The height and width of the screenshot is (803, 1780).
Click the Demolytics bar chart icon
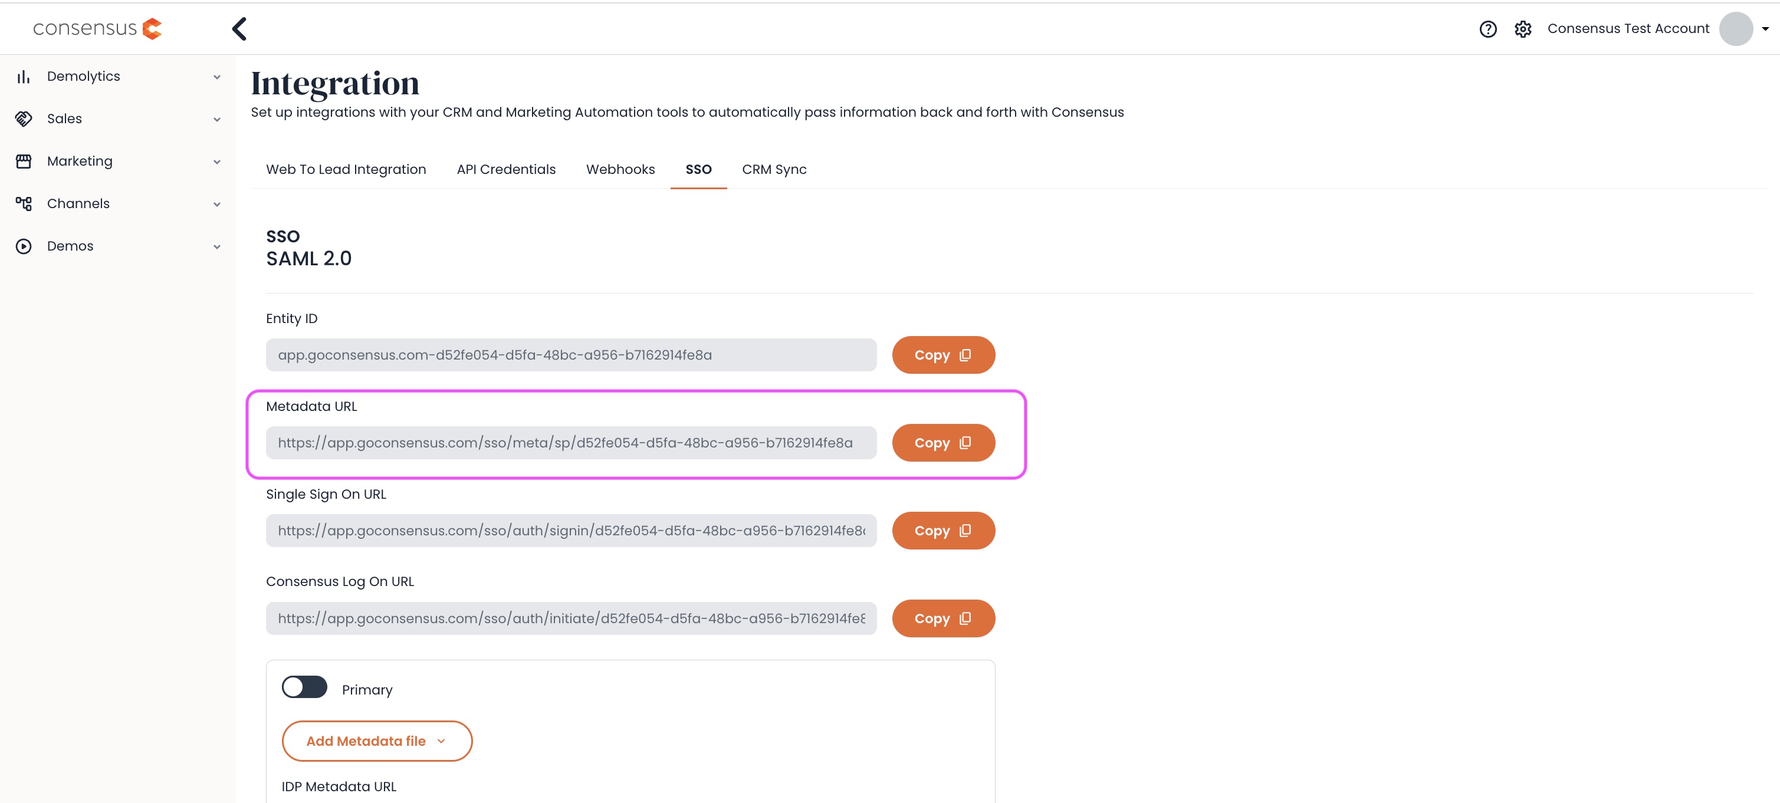pos(24,77)
